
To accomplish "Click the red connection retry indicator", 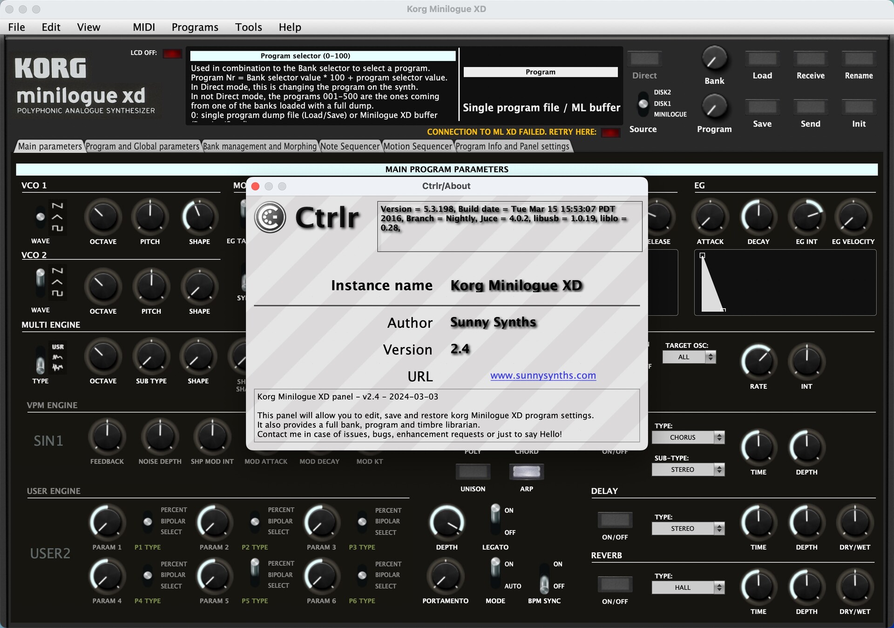I will point(610,133).
